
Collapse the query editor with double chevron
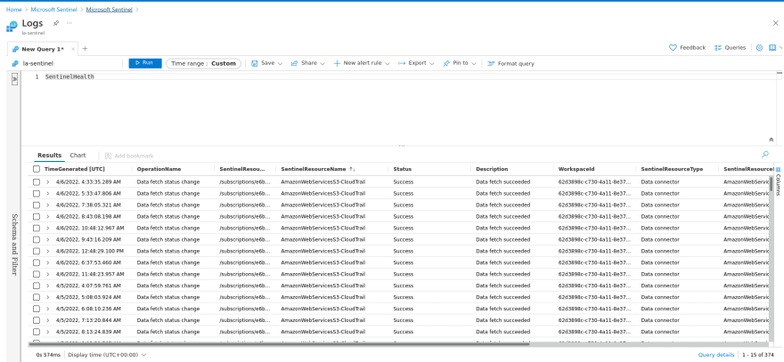point(771,140)
